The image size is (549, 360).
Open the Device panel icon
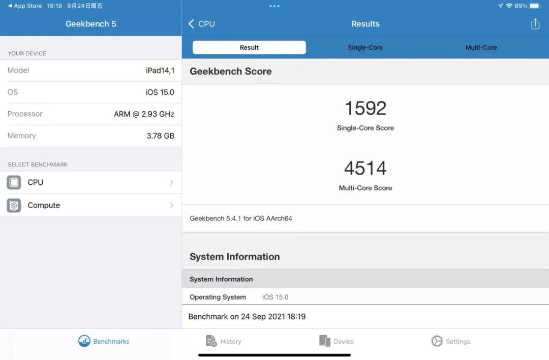pos(325,341)
